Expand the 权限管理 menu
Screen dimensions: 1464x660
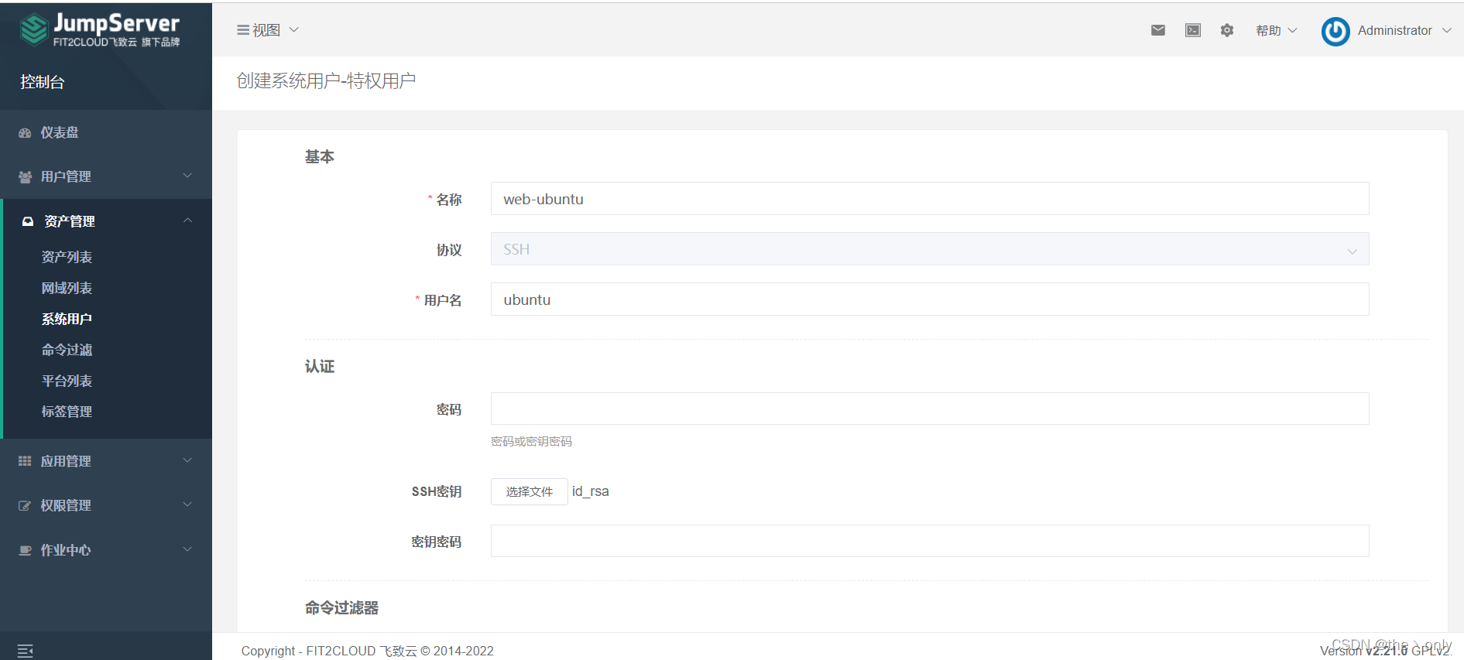105,505
